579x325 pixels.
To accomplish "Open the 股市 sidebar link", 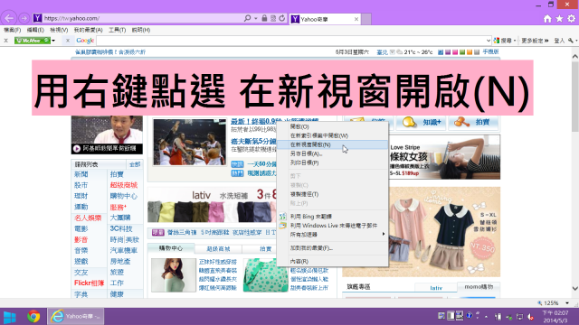I will point(81,185).
